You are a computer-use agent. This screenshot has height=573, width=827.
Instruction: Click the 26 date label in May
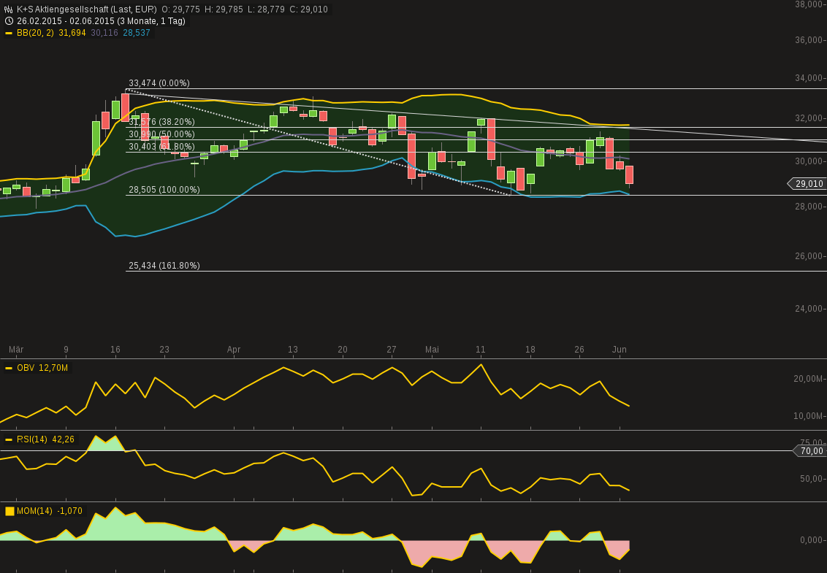click(x=579, y=350)
